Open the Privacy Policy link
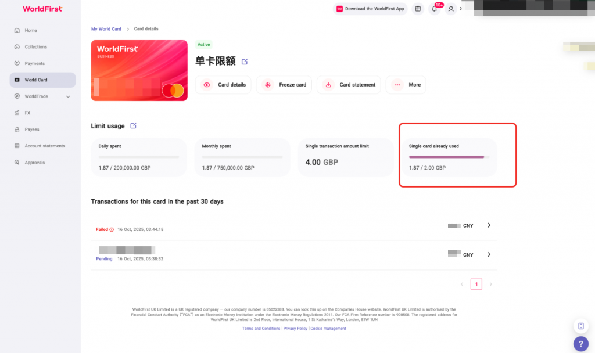Viewport: 595px width, 353px height. (x=295, y=329)
